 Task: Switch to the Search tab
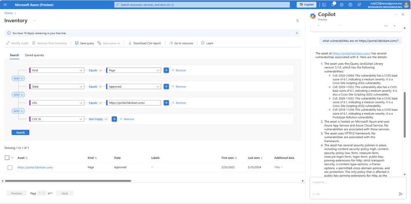(x=14, y=55)
